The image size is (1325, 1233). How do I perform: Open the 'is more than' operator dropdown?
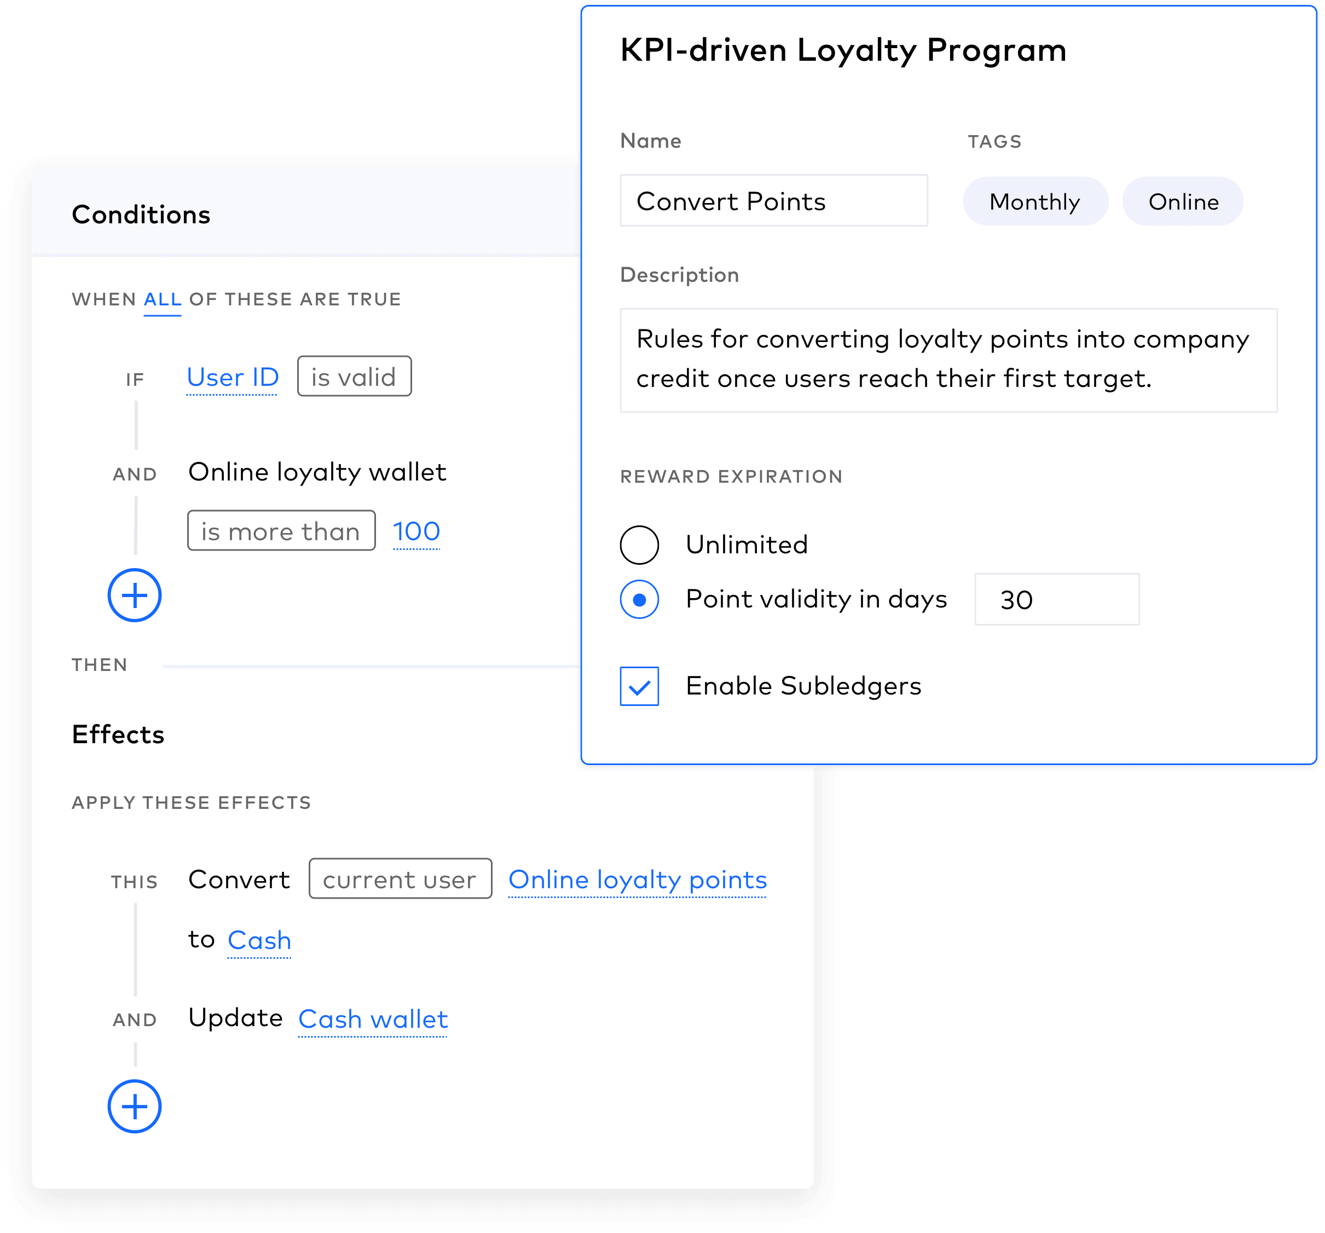click(x=281, y=531)
